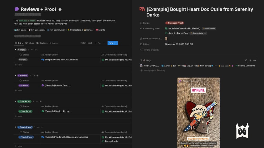Click the @mrpinwelll handle tag
264x148 pixels.
[209, 29]
